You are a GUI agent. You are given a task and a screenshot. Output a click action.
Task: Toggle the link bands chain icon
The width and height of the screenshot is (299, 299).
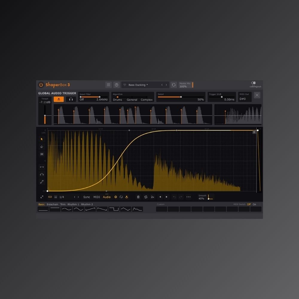[50, 197]
